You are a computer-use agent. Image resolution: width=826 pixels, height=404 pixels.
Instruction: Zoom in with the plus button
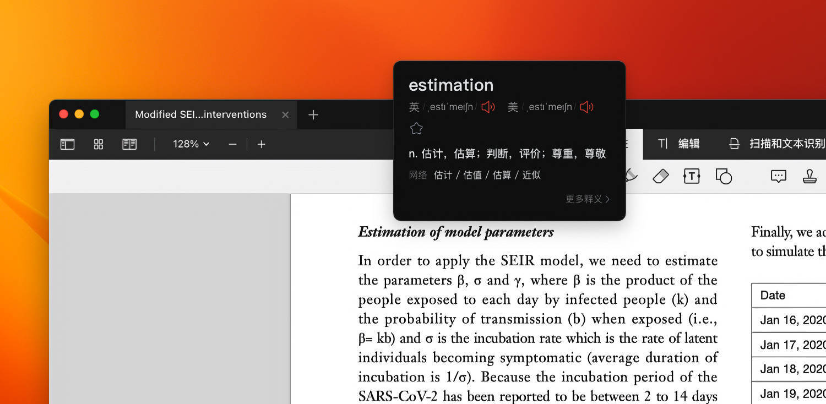(x=262, y=144)
